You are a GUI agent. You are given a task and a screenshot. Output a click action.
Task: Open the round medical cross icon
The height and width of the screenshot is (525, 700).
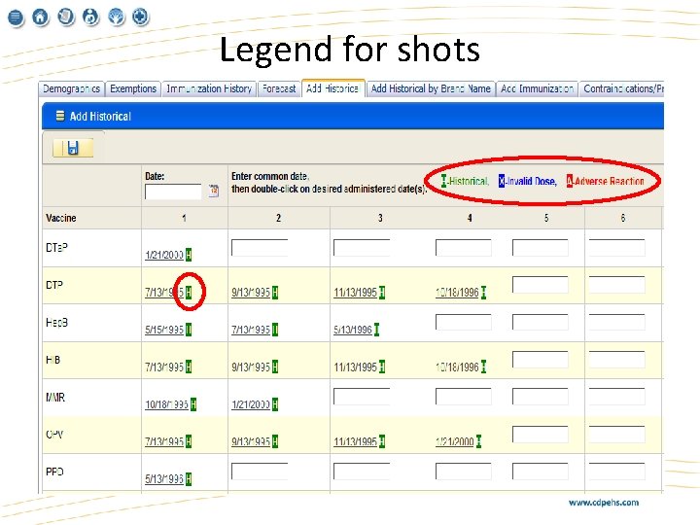click(x=141, y=17)
